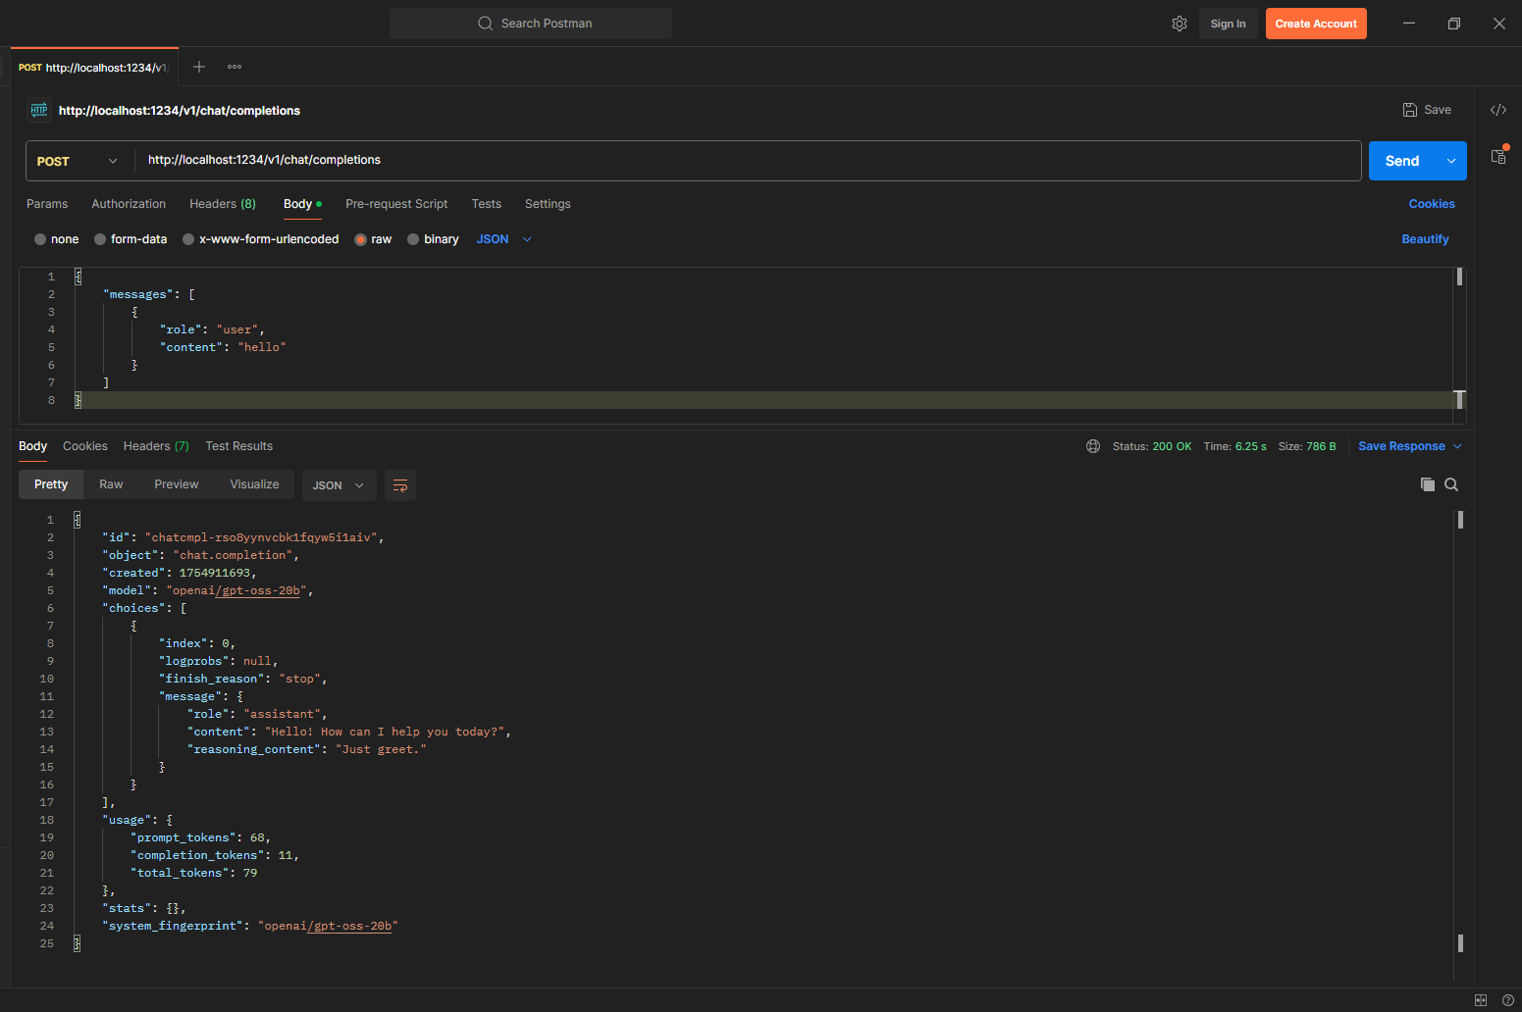Open the JSON body language dropdown

click(502, 238)
